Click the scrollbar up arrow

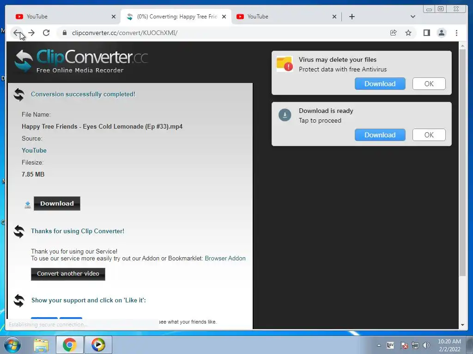462,46
